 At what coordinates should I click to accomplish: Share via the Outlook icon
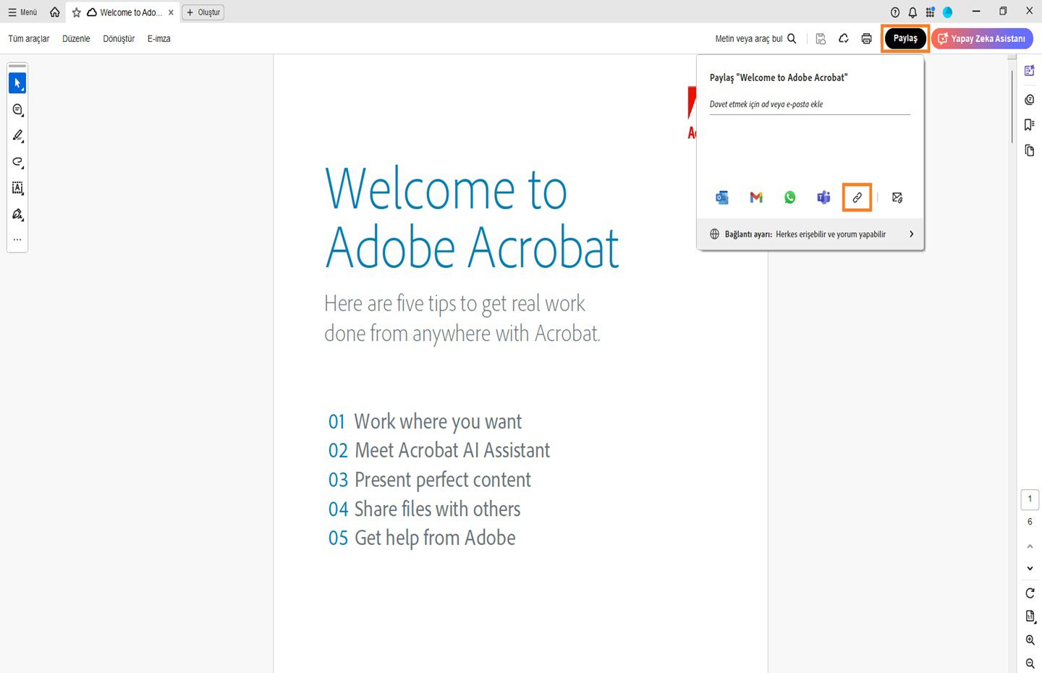pos(722,198)
